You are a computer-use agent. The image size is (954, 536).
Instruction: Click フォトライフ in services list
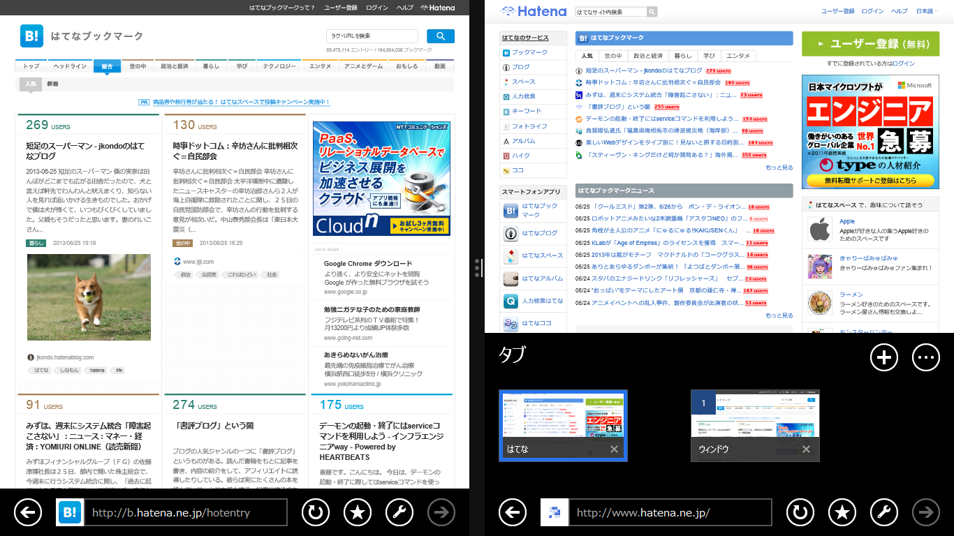[529, 126]
